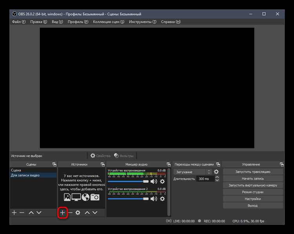Screen dimensions: 294x234
Task: Undock the Источники panel
Action: click(x=103, y=164)
